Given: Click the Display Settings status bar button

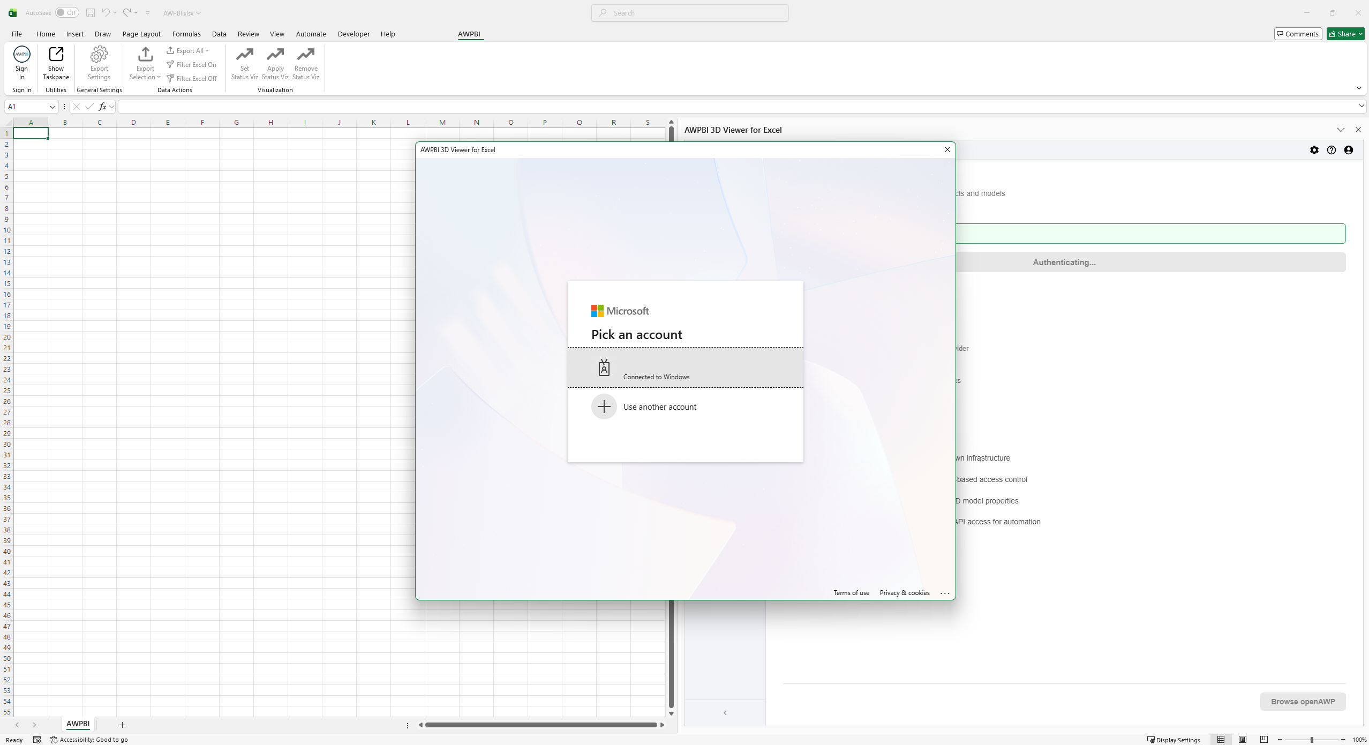Looking at the screenshot, I should pyautogui.click(x=1174, y=740).
